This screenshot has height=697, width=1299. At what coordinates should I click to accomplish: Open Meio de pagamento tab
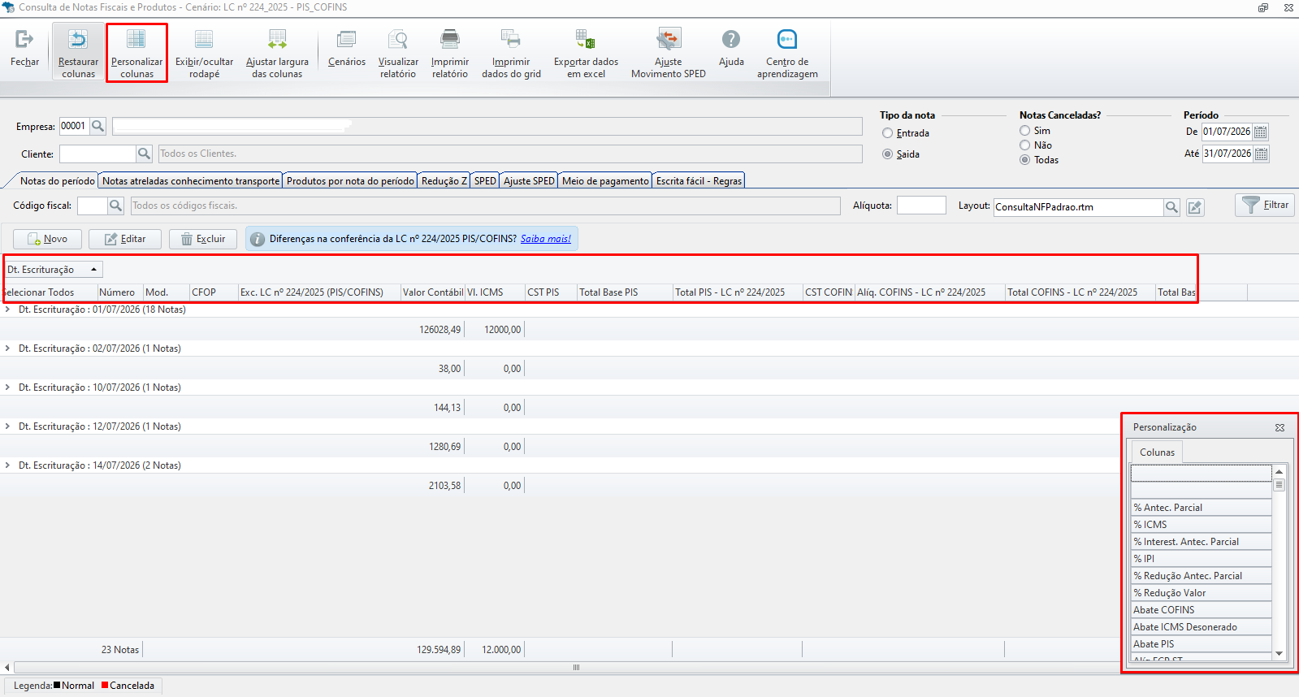pos(605,181)
